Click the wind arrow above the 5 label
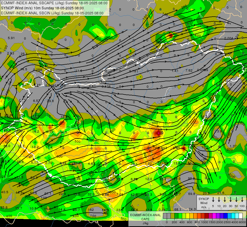This screenshot has height=227, width=247. tap(213, 200)
